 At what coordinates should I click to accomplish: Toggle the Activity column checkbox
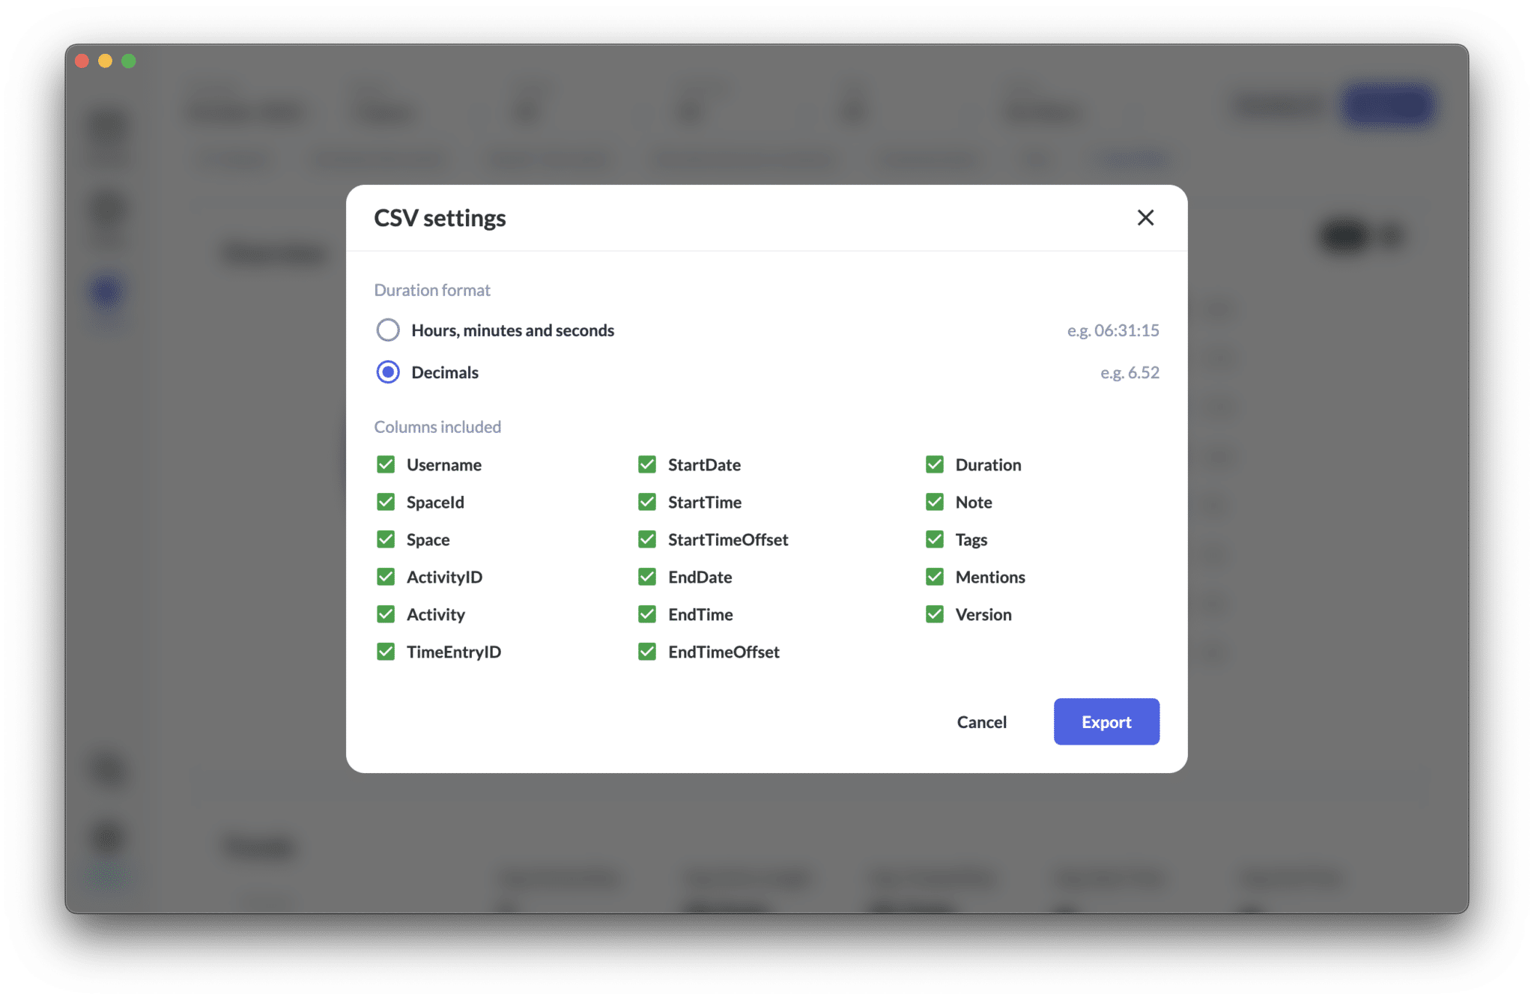[x=386, y=614]
